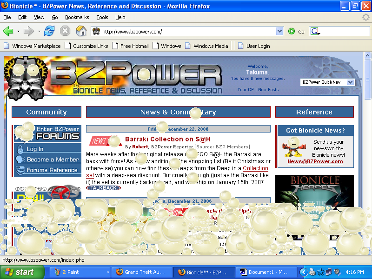The width and height of the screenshot is (372, 279).
Task: Open the New Posts link
Action: pyautogui.click(x=268, y=89)
